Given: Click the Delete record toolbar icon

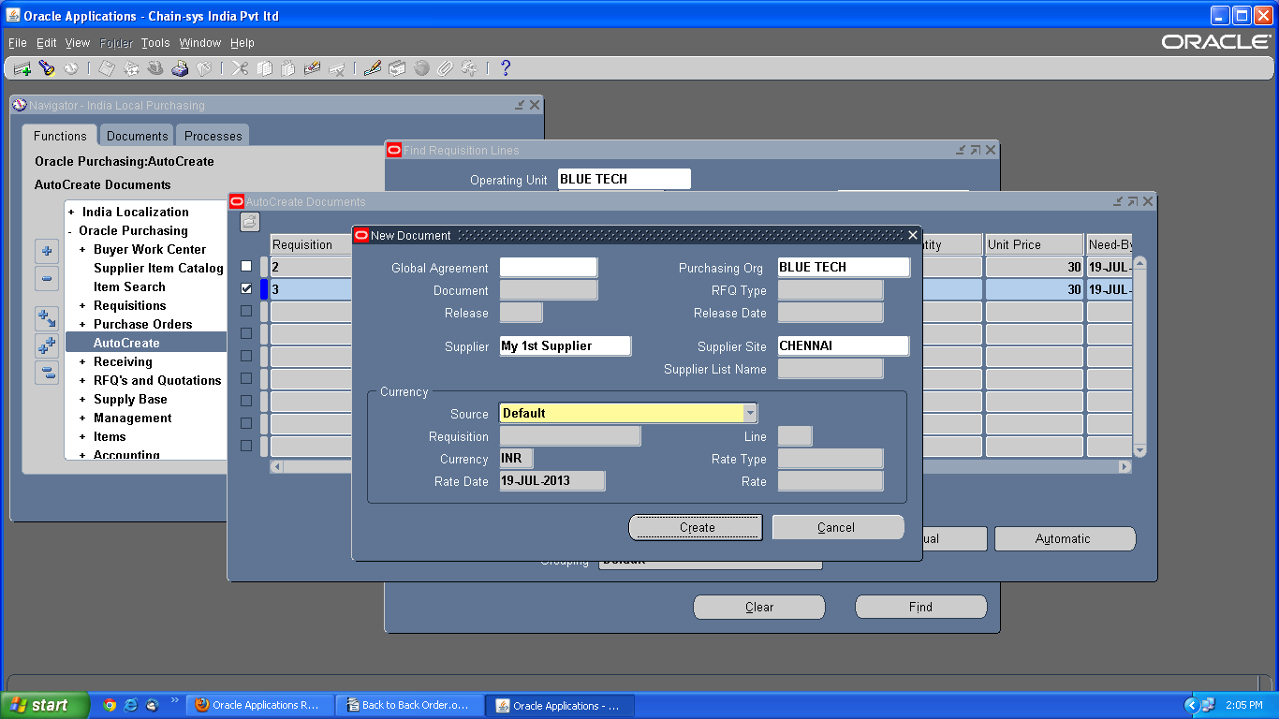Looking at the screenshot, I should click(x=337, y=68).
